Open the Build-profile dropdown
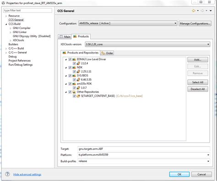Screen dimensions: 217x181 [x=144, y=161]
